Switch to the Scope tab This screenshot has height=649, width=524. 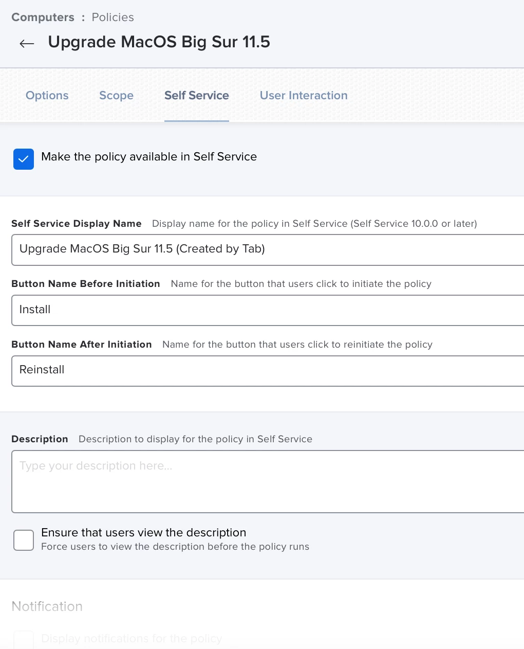[116, 96]
